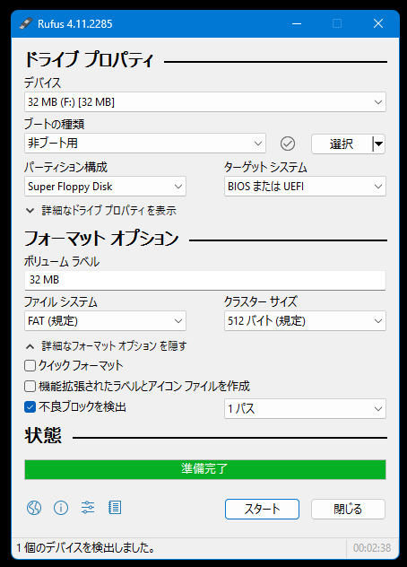Open the デバイス dropdown
Screen dimensions: 407x567
[205, 102]
